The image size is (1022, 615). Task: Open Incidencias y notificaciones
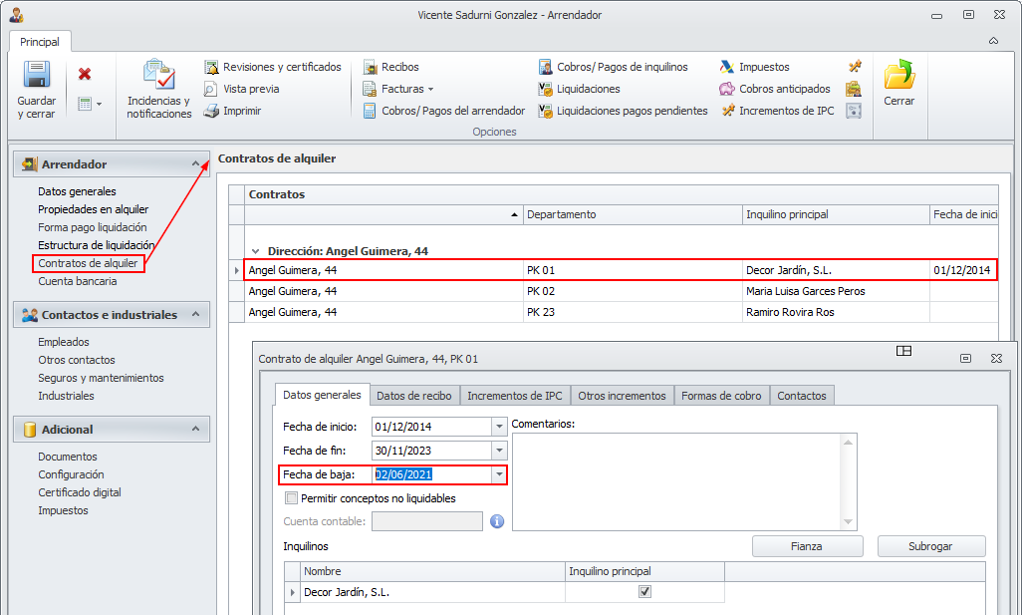(x=159, y=90)
